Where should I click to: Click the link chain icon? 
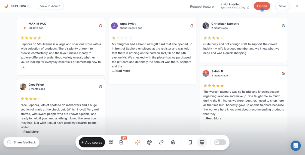click(x=161, y=142)
